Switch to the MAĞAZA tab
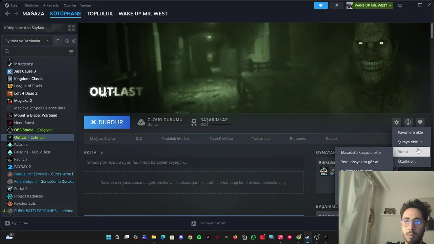The image size is (434, 244). point(33,14)
